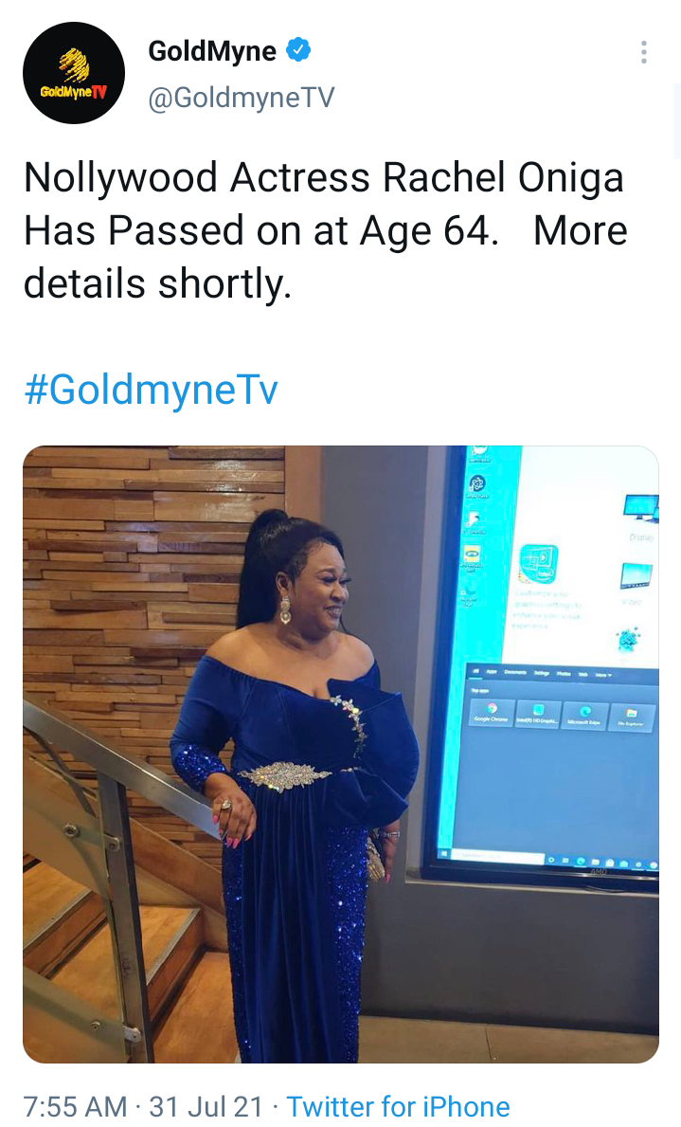
Task: Open the attached photo of woman
Action: pyautogui.click(x=341, y=754)
